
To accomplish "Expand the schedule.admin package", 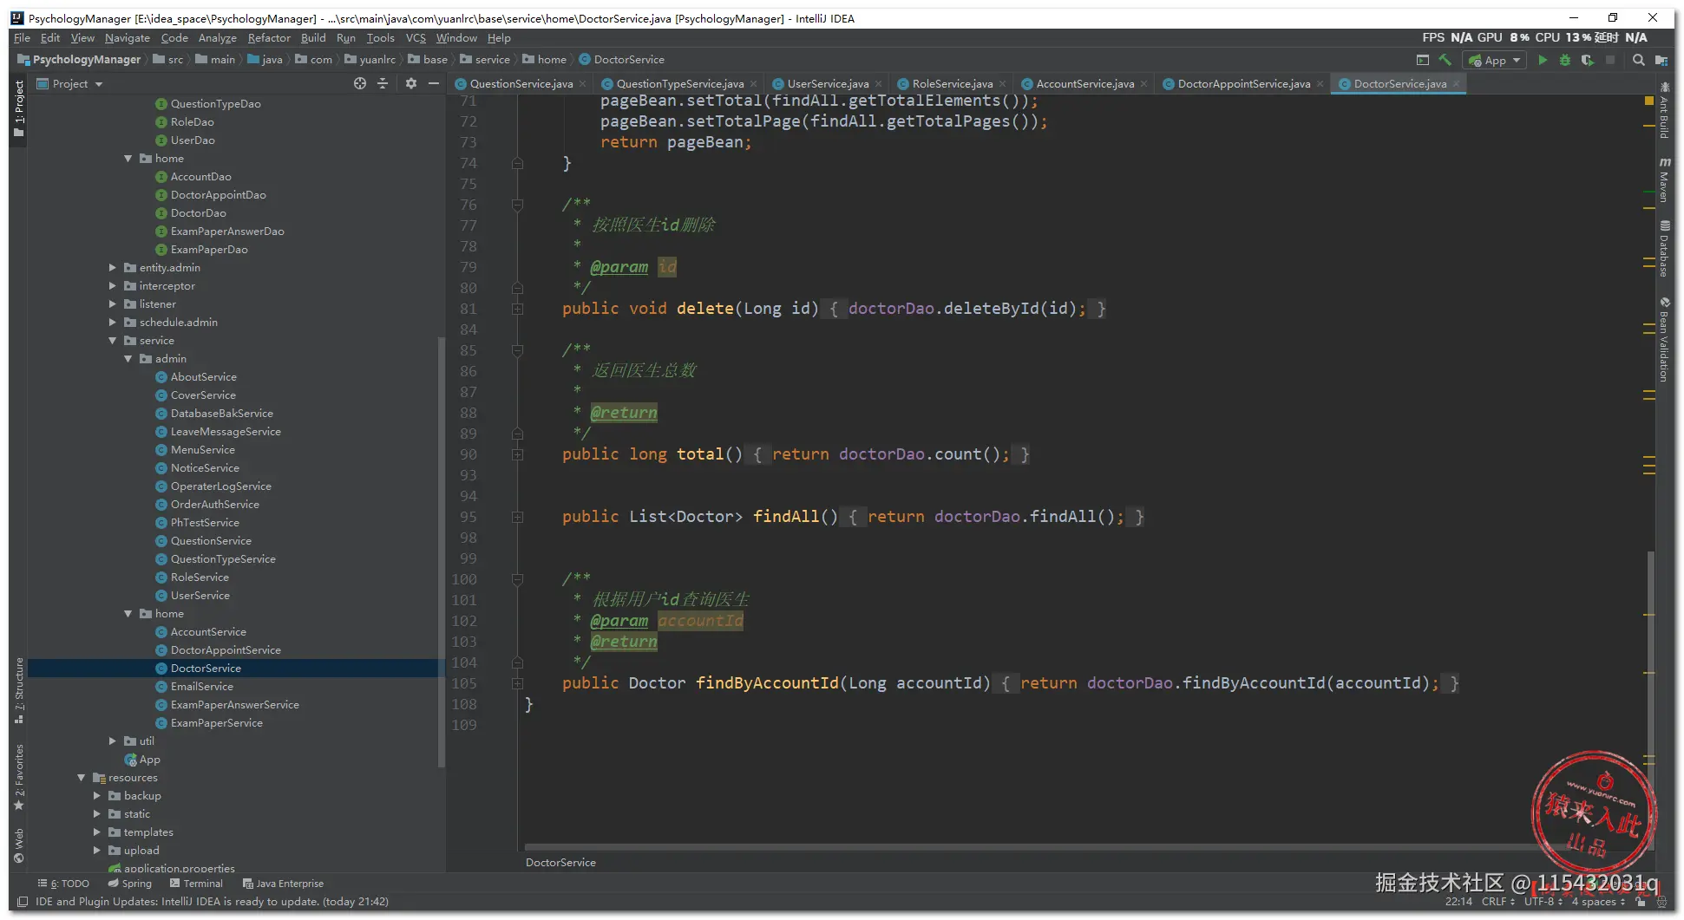I will click(113, 323).
